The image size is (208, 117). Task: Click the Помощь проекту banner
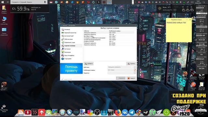point(71,69)
